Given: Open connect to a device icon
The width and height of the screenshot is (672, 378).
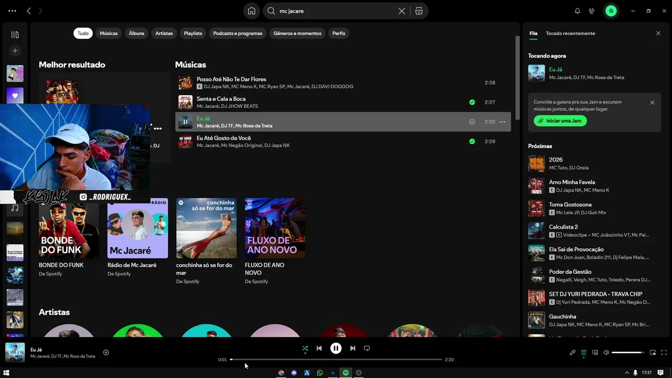Looking at the screenshot, I should (x=595, y=353).
